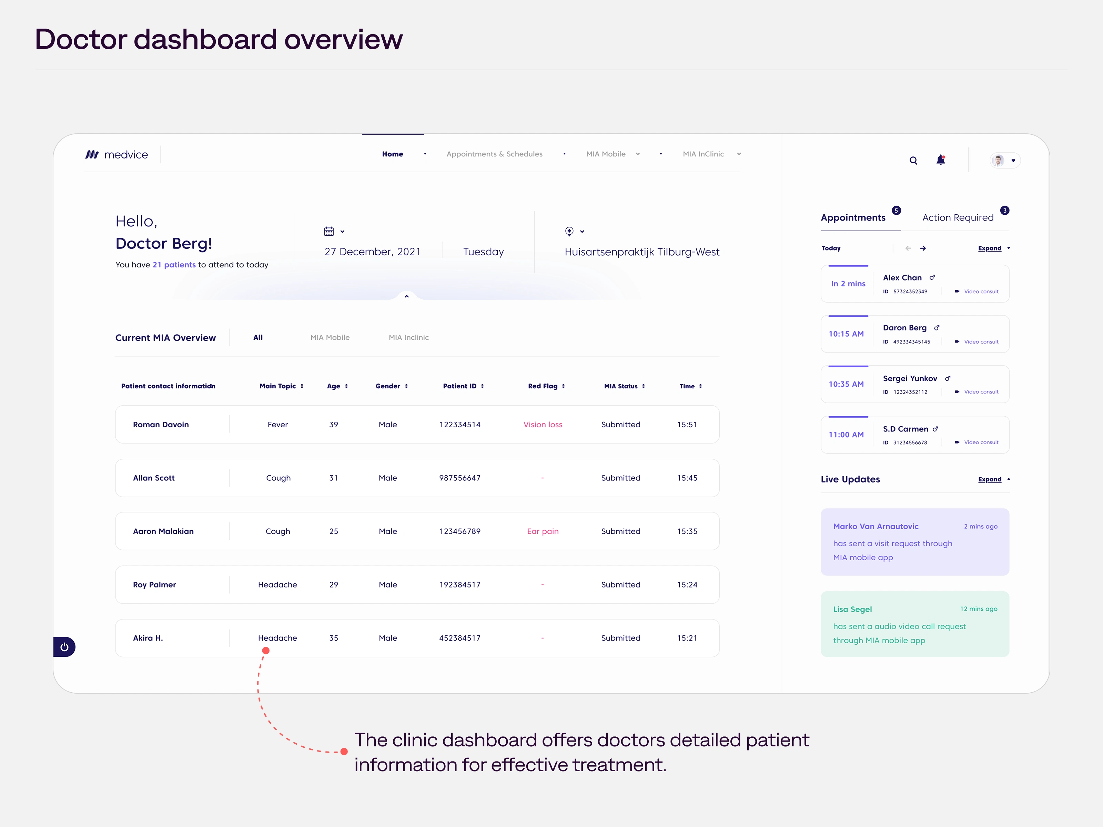The width and height of the screenshot is (1103, 827).
Task: Go to previous appointments arrow
Action: tap(908, 248)
